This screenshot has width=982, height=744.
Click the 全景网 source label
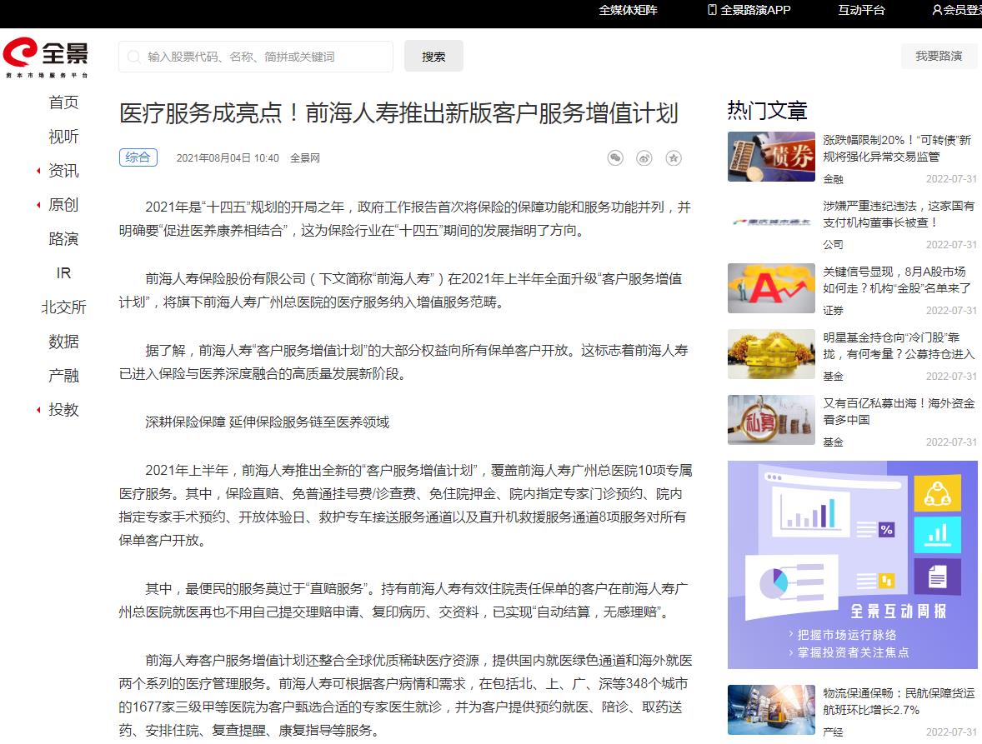304,157
